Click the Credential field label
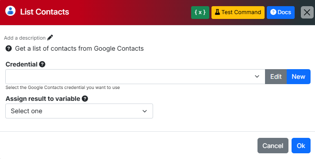 click(x=22, y=64)
